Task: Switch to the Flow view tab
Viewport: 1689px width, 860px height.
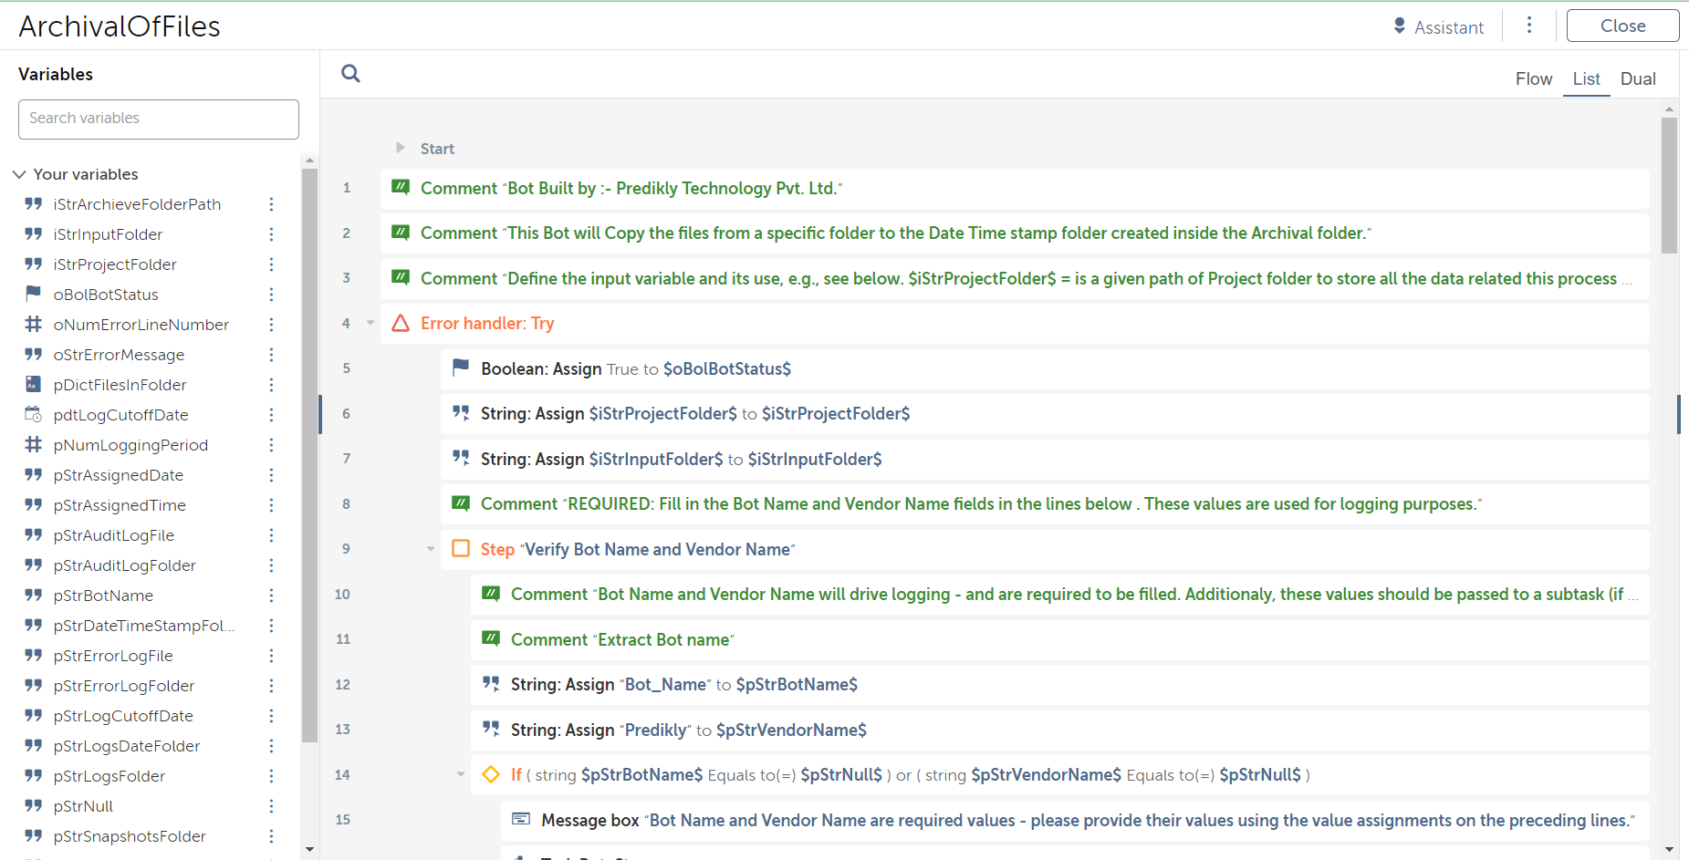Action: pyautogui.click(x=1533, y=79)
